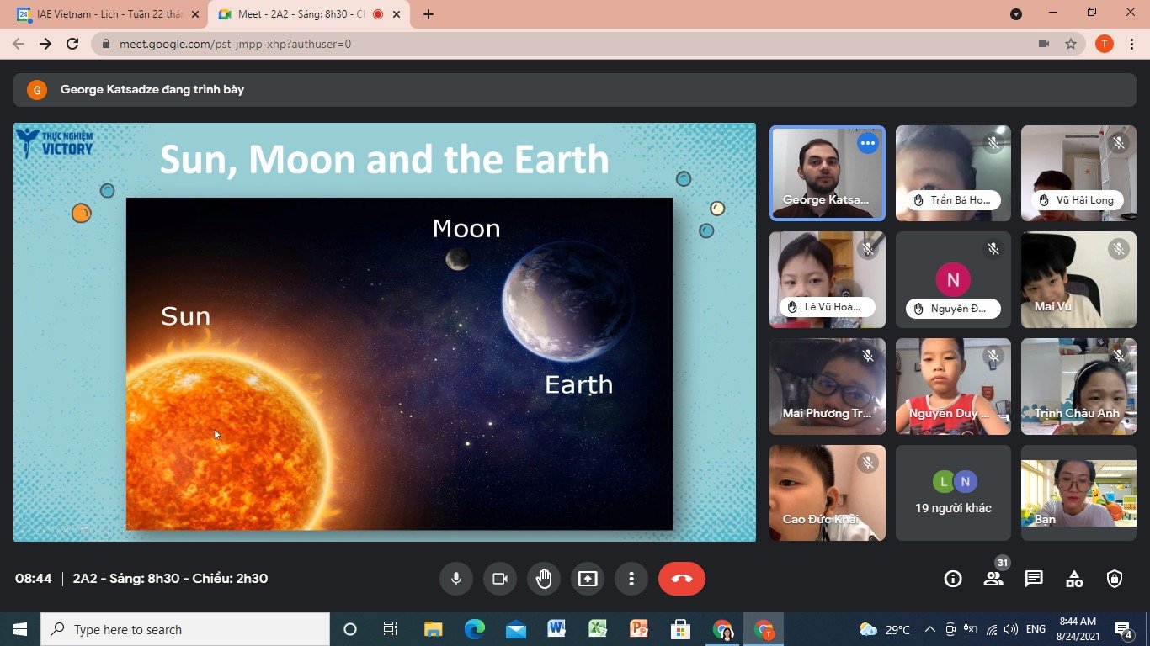Open host controls lock shield icon
This screenshot has width=1150, height=646.
click(x=1115, y=579)
